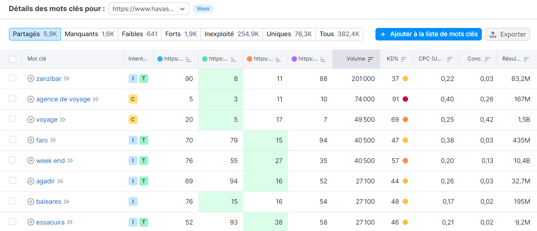Click the sort icon in KD% column header
Screen dimensions: 537x231
pos(404,59)
